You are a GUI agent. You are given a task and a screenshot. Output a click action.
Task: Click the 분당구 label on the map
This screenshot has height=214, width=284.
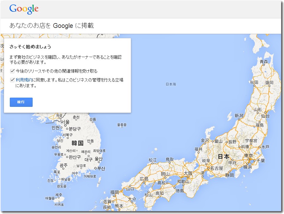click(x=75, y=129)
